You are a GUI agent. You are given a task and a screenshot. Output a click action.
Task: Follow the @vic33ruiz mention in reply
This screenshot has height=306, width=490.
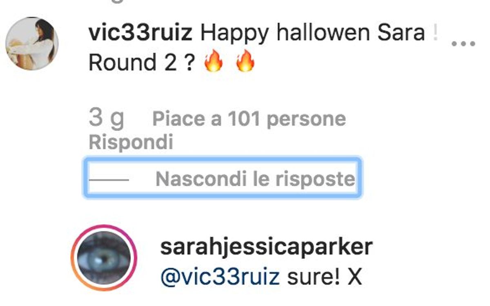pos(220,277)
